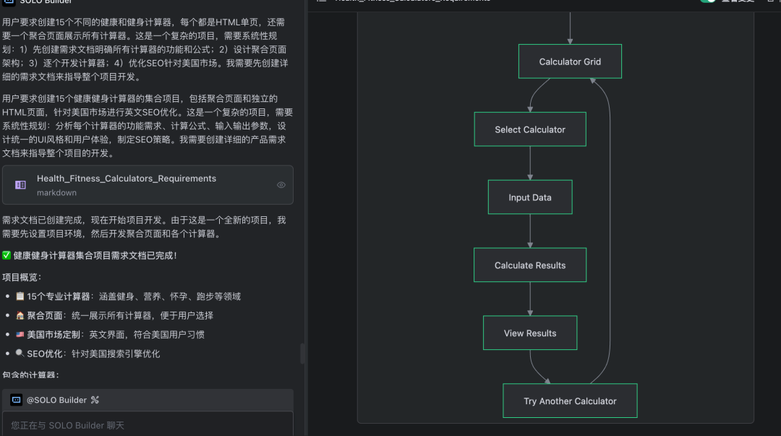This screenshot has width=781, height=436.
Task: Click the tools icon beside @SOLO Builder
Action: 95,400
